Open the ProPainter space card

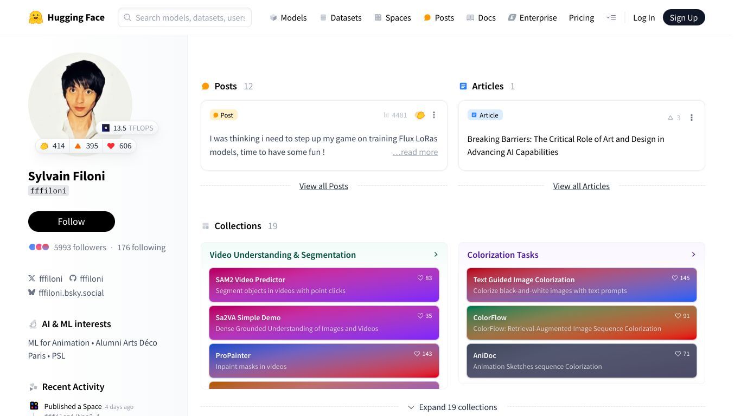coord(324,361)
